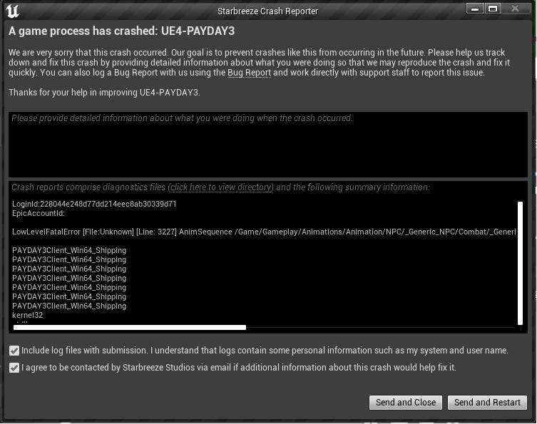Select the kernel32 stack entry
537x424 pixels.
(x=28, y=316)
